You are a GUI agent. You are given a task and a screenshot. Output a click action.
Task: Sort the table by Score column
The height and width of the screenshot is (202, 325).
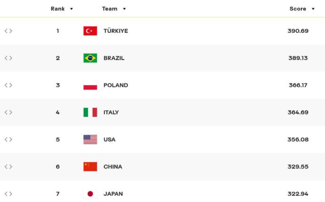302,9
